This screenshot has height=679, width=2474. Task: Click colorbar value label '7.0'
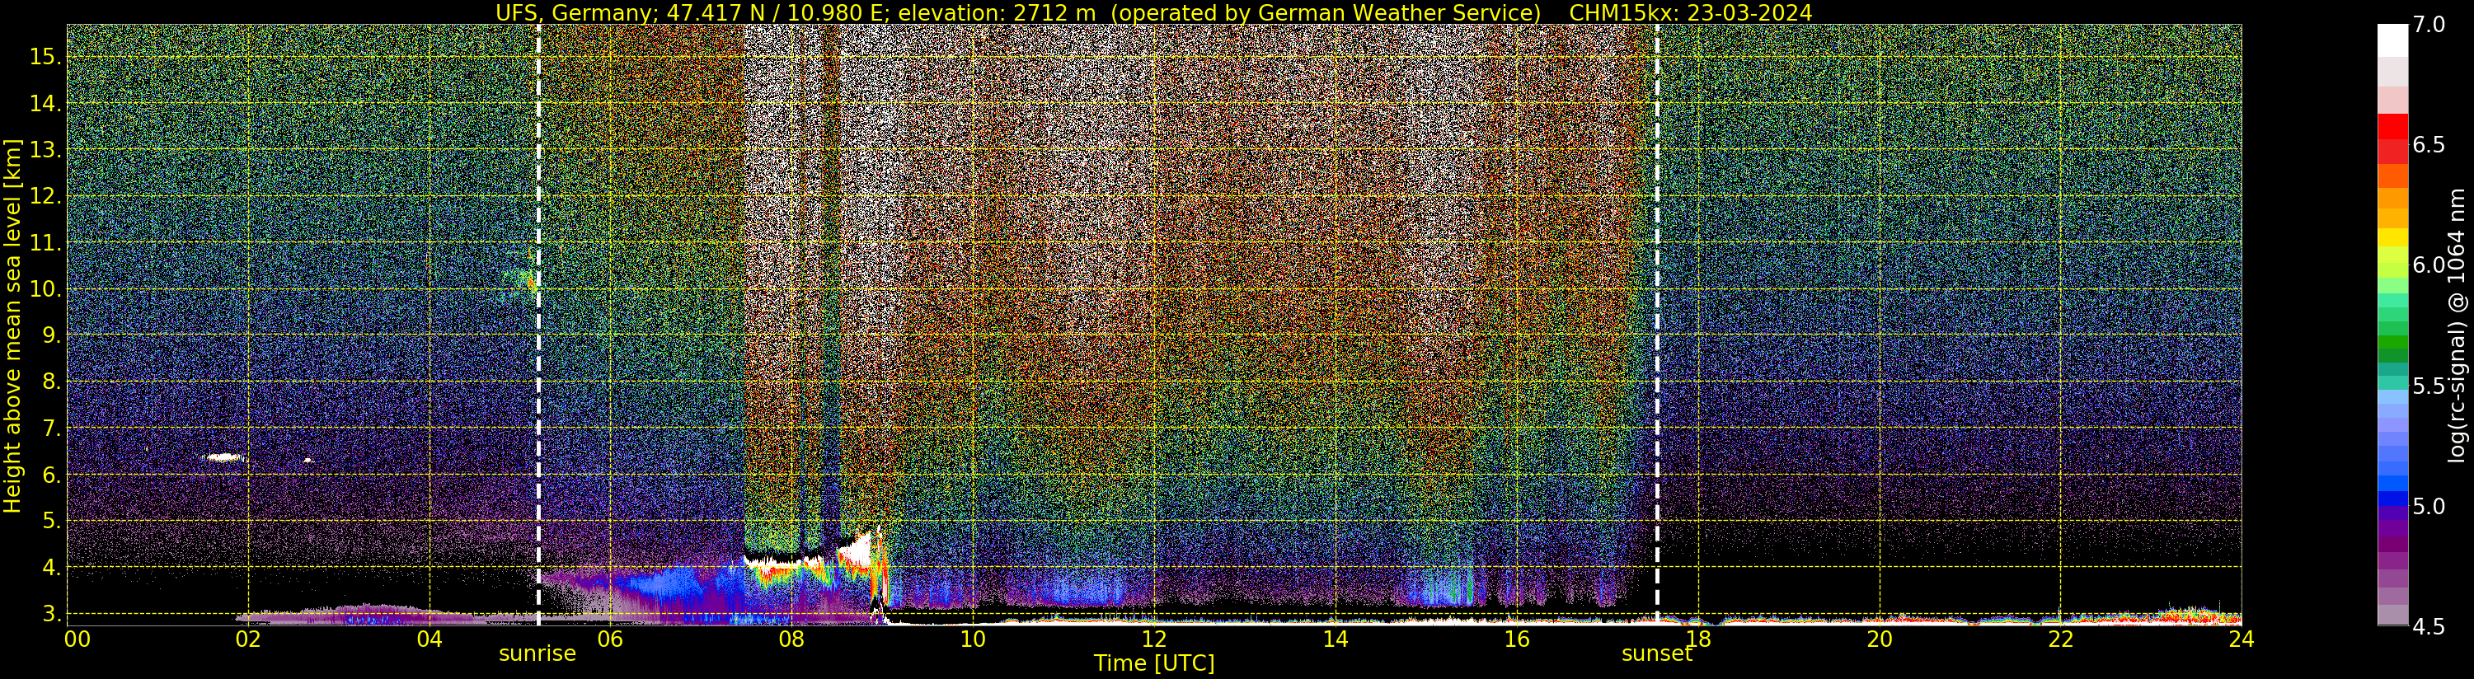(2429, 25)
